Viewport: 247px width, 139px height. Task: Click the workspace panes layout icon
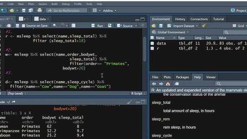pyautogui.click(x=95, y=10)
